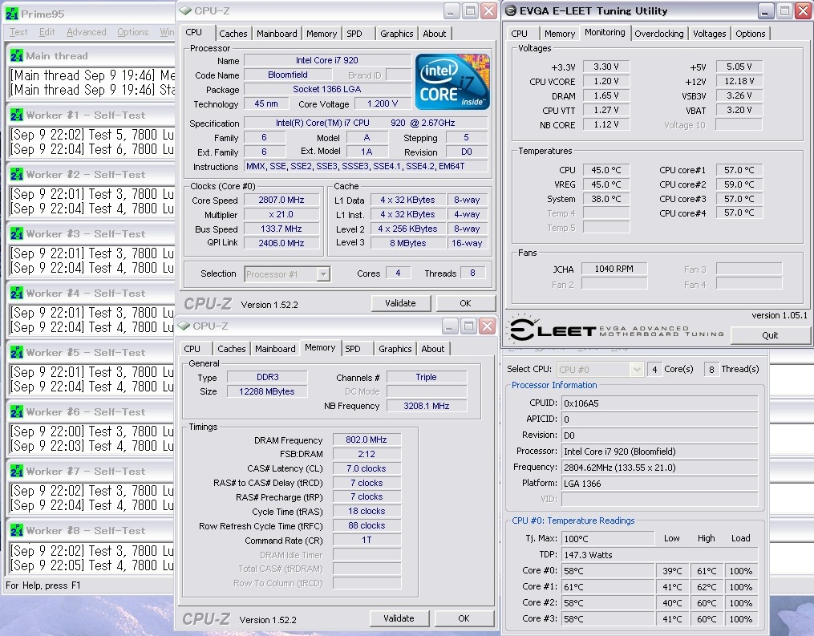The image size is (814, 636).
Task: Switch to Caches tab in the CPU-Z Memory-tab window
Action: [x=232, y=349]
